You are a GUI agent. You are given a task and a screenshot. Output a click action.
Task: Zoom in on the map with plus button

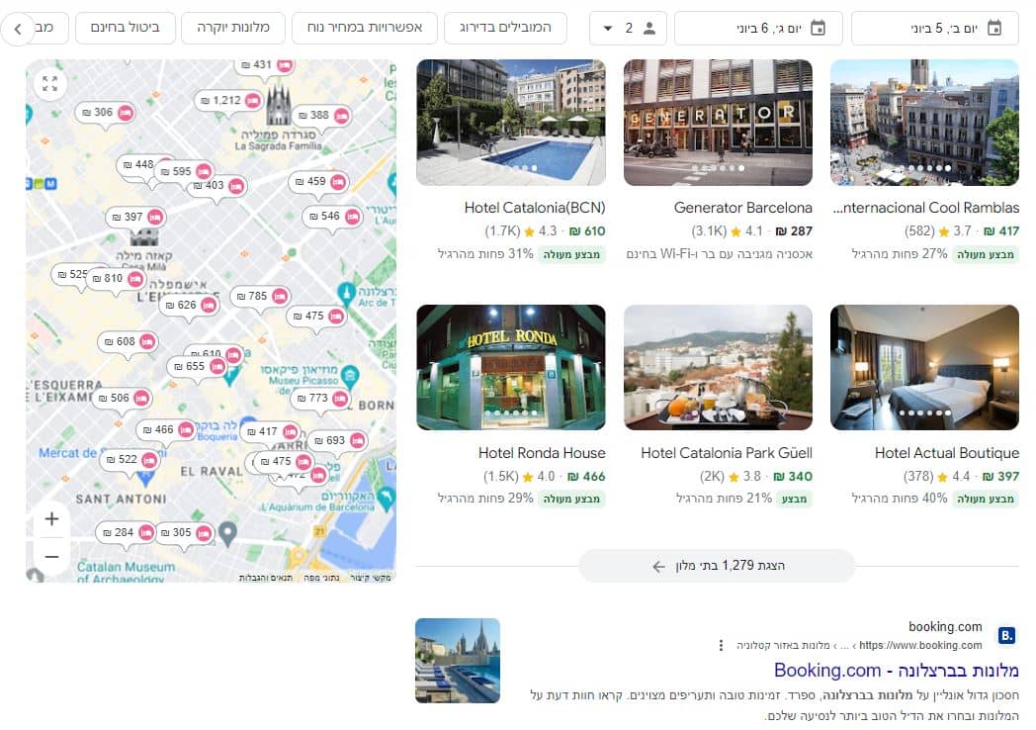pos(51,519)
